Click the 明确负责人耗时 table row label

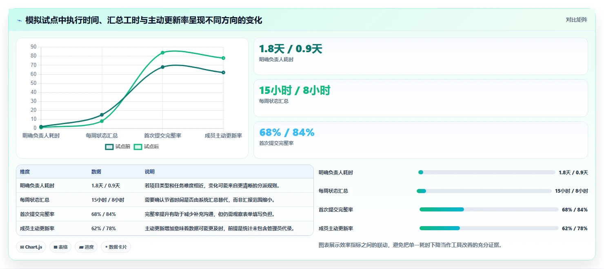point(37,186)
